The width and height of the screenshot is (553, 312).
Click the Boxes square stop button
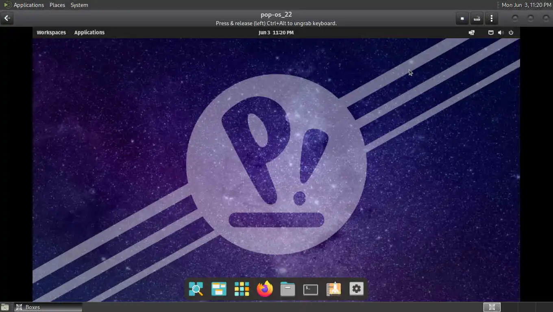pos(462,18)
